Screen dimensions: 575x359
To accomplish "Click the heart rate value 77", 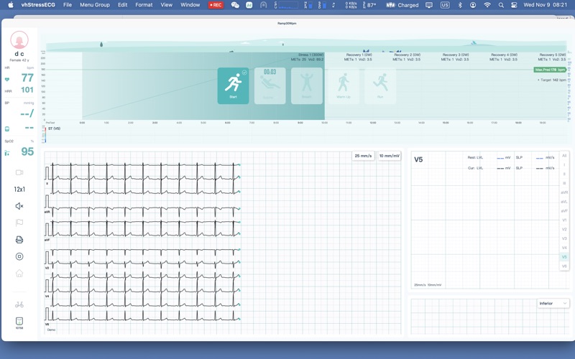I will point(27,78).
